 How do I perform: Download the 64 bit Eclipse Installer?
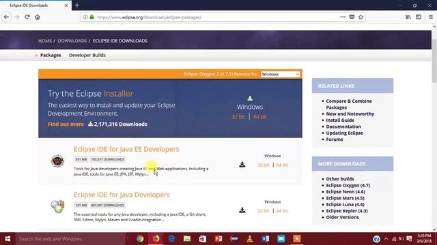point(259,117)
